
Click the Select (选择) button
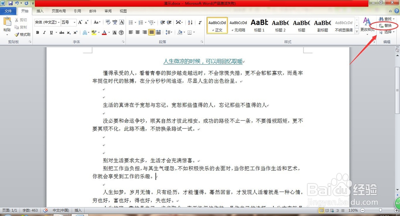[387, 32]
